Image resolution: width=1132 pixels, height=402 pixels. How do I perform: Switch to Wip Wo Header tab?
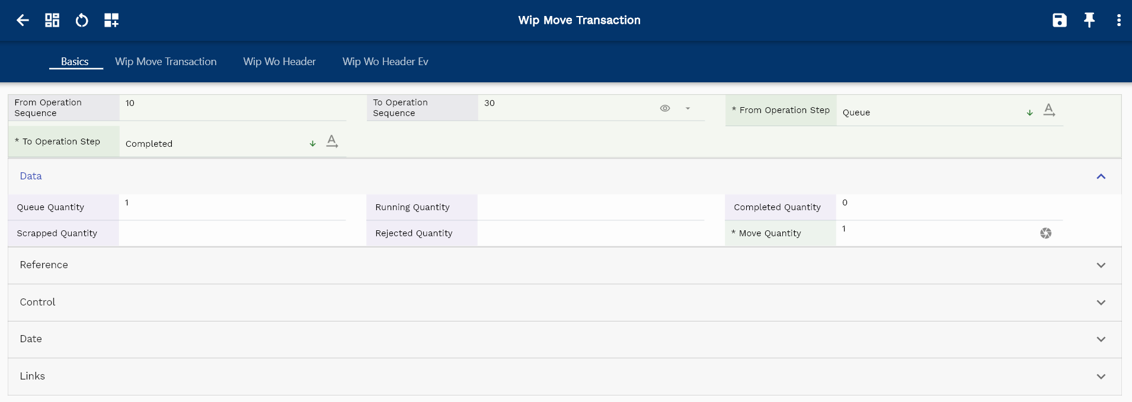(x=279, y=62)
